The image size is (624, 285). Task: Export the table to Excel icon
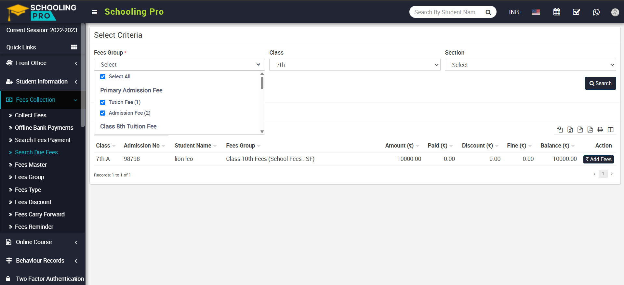pyautogui.click(x=570, y=130)
